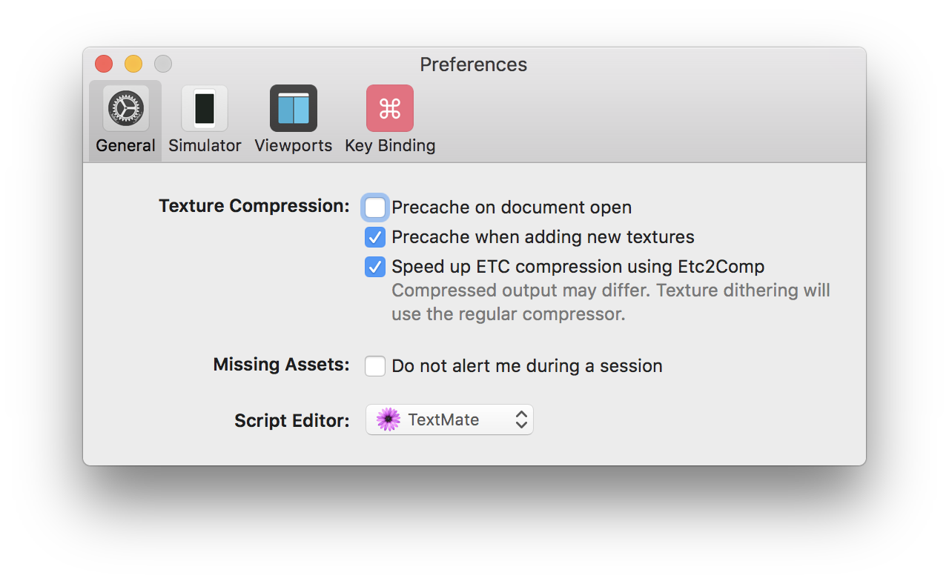
Task: Click the Key Binding command-symbol icon
Action: point(390,108)
